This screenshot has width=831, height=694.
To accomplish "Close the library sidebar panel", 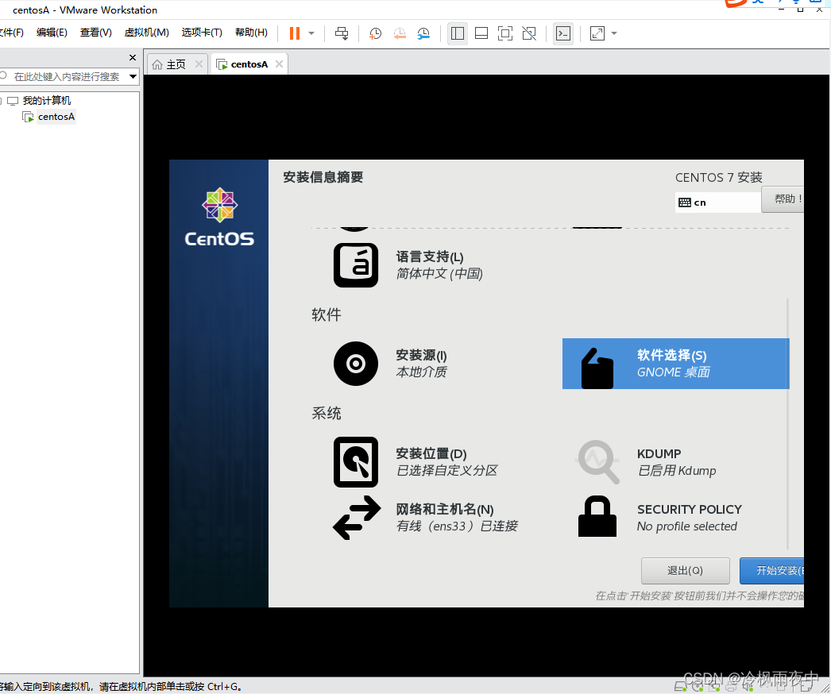I will [x=133, y=57].
